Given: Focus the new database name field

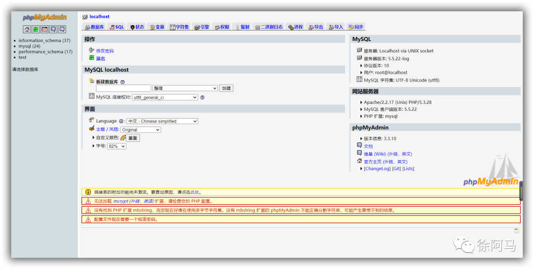Looking at the screenshot, I should pyautogui.click(x=123, y=88).
